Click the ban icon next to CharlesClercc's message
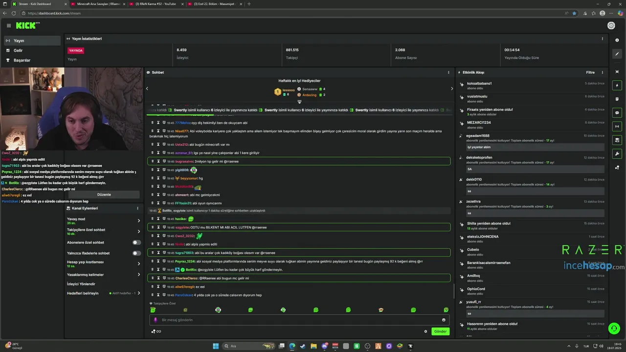Screen dimensions: 626x352 [x=164, y=278]
